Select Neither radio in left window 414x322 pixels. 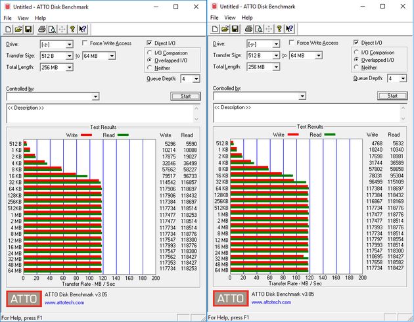click(149, 68)
